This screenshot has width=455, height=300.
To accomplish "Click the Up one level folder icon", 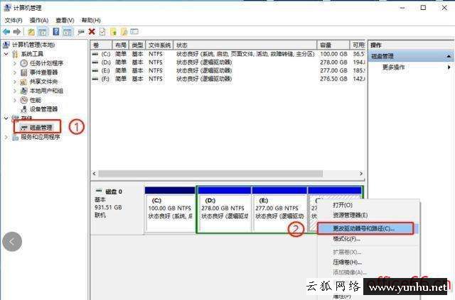I will coord(31,32).
